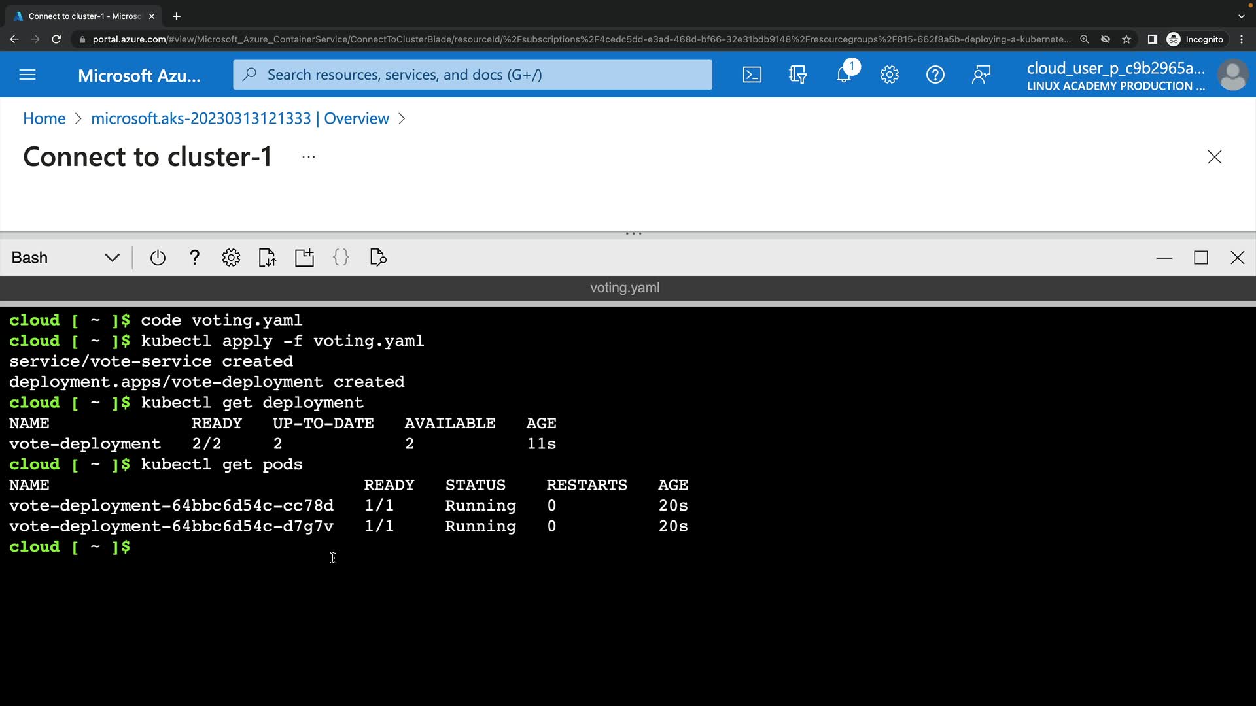The height and width of the screenshot is (706, 1256).
Task: Click upload/download files icon in Cloud Shell
Action: (x=267, y=258)
